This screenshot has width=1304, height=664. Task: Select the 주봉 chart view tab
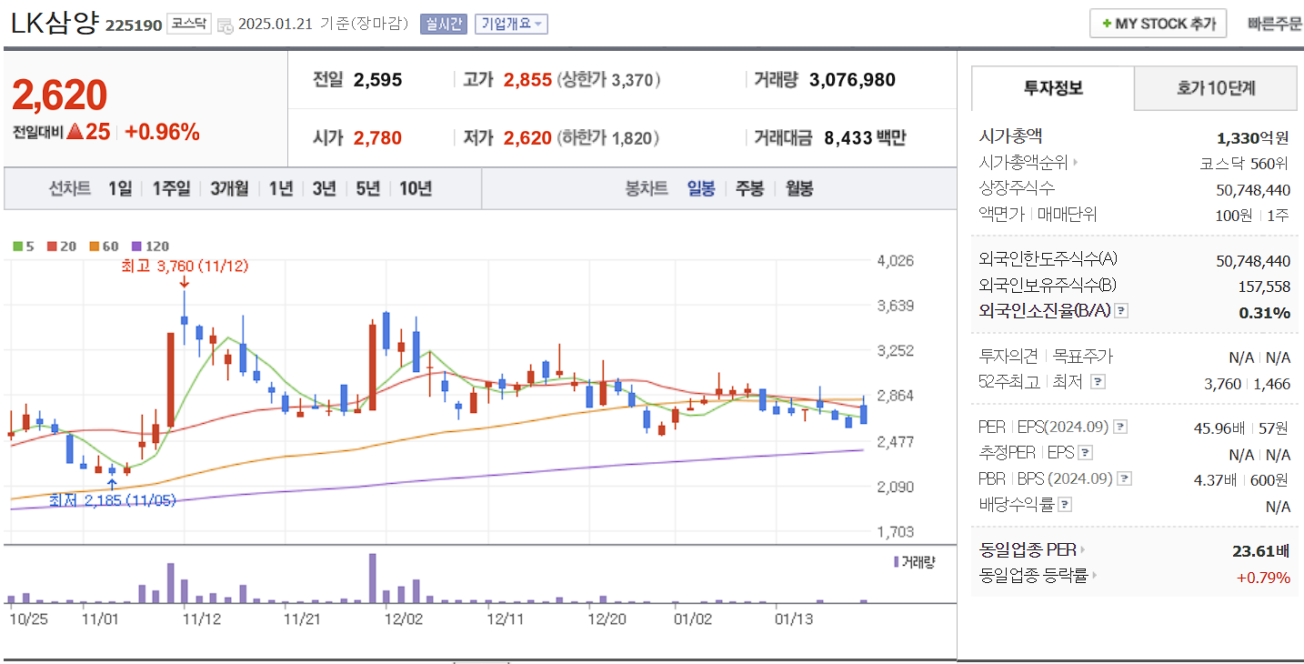tap(751, 188)
